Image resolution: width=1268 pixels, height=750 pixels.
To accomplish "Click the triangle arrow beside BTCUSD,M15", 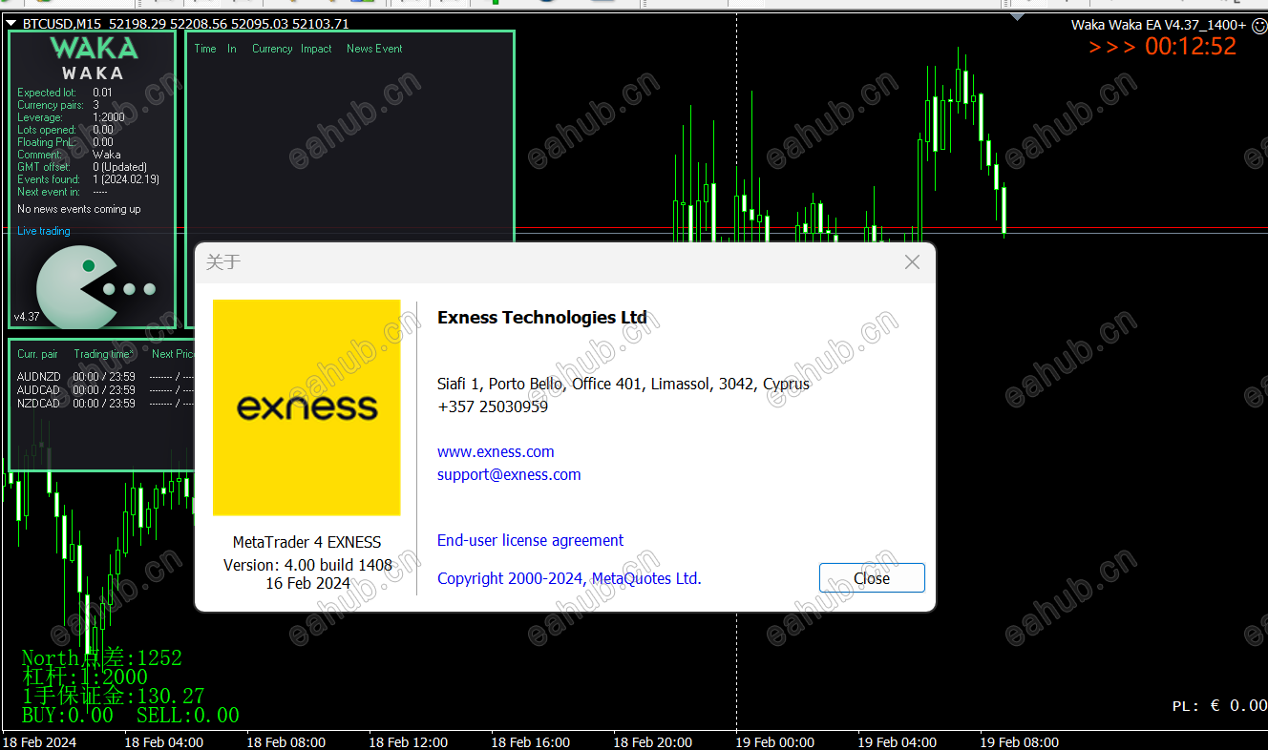I will 11,24.
